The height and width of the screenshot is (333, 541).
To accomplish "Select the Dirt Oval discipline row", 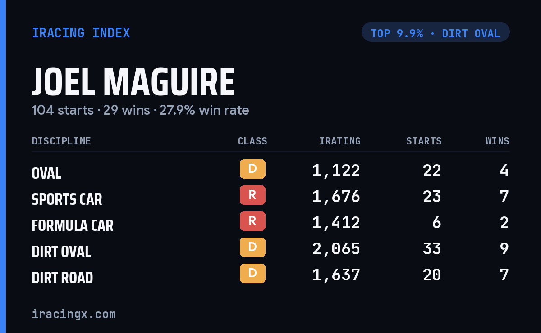I will click(x=270, y=249).
